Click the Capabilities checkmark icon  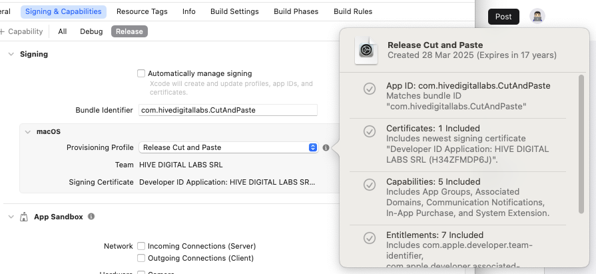(370, 185)
